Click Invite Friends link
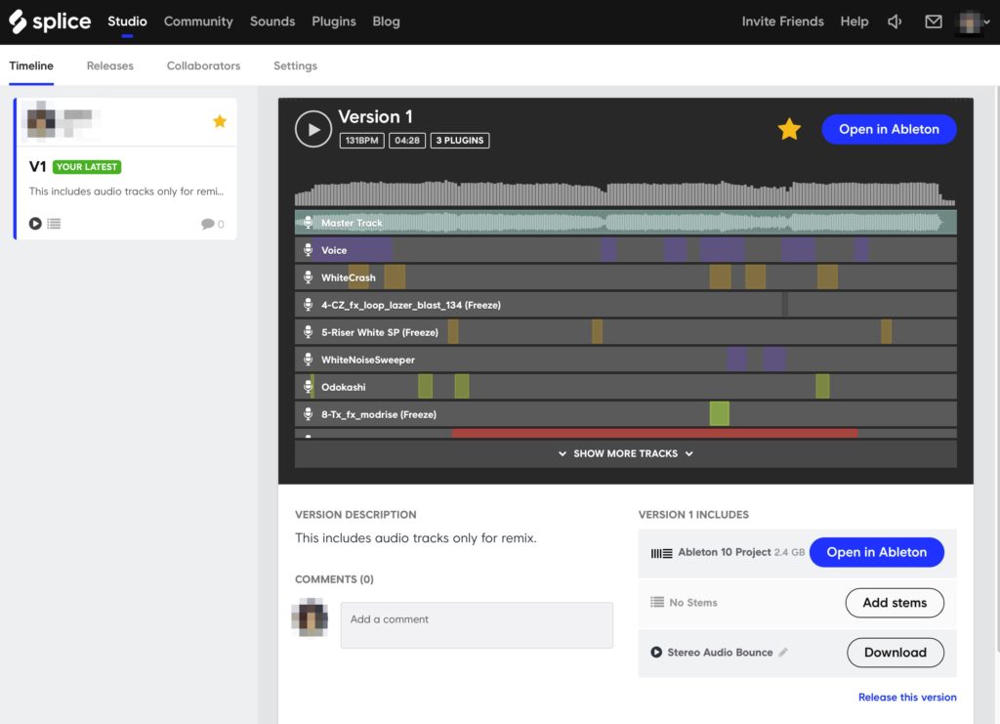 (x=782, y=21)
